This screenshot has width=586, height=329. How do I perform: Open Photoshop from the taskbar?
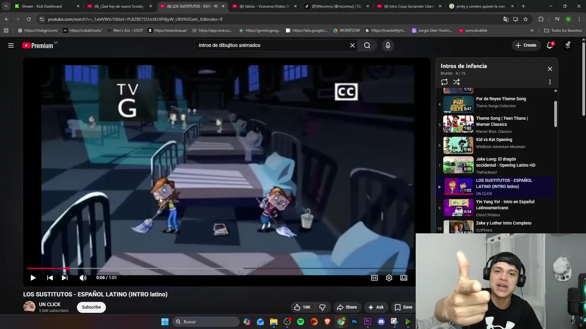click(x=354, y=322)
